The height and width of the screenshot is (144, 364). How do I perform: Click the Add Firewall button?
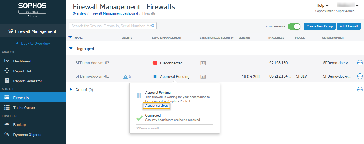(x=349, y=26)
